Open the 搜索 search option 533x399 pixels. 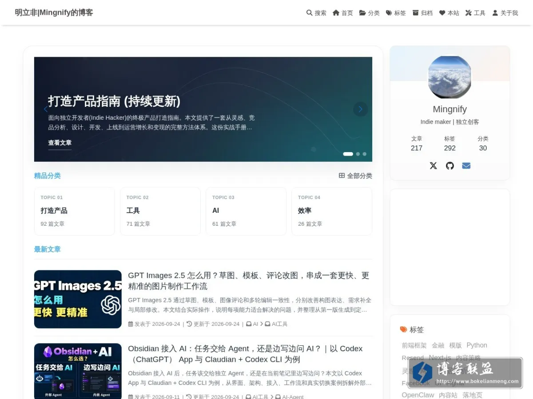click(316, 13)
